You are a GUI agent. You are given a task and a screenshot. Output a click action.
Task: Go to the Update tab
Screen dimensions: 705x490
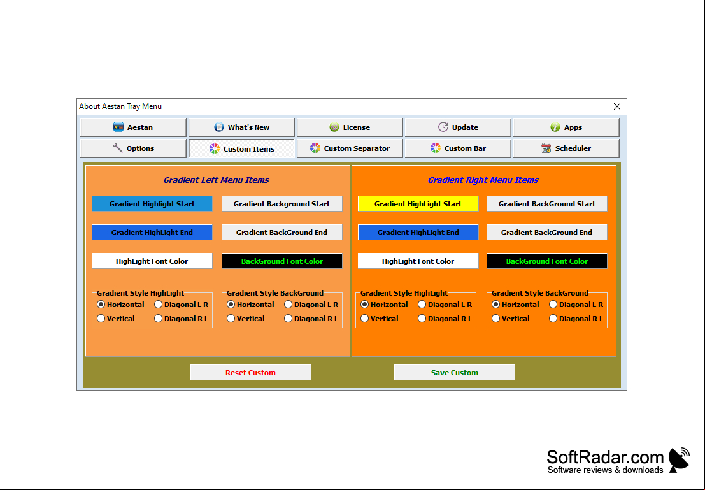click(458, 127)
